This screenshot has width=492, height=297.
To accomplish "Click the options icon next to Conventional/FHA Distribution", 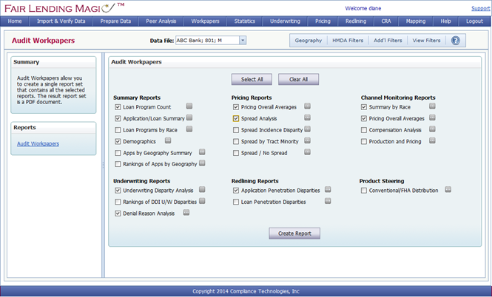I will pyautogui.click(x=448, y=190).
